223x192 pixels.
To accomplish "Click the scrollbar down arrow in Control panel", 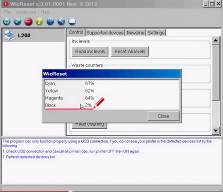I will (215, 130).
